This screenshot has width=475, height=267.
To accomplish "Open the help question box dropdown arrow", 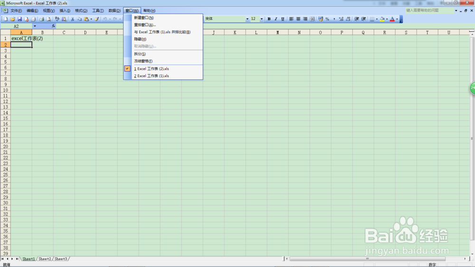I will pos(456,10).
